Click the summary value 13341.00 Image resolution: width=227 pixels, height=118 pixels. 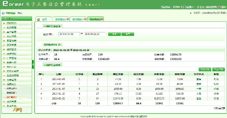[104, 59]
